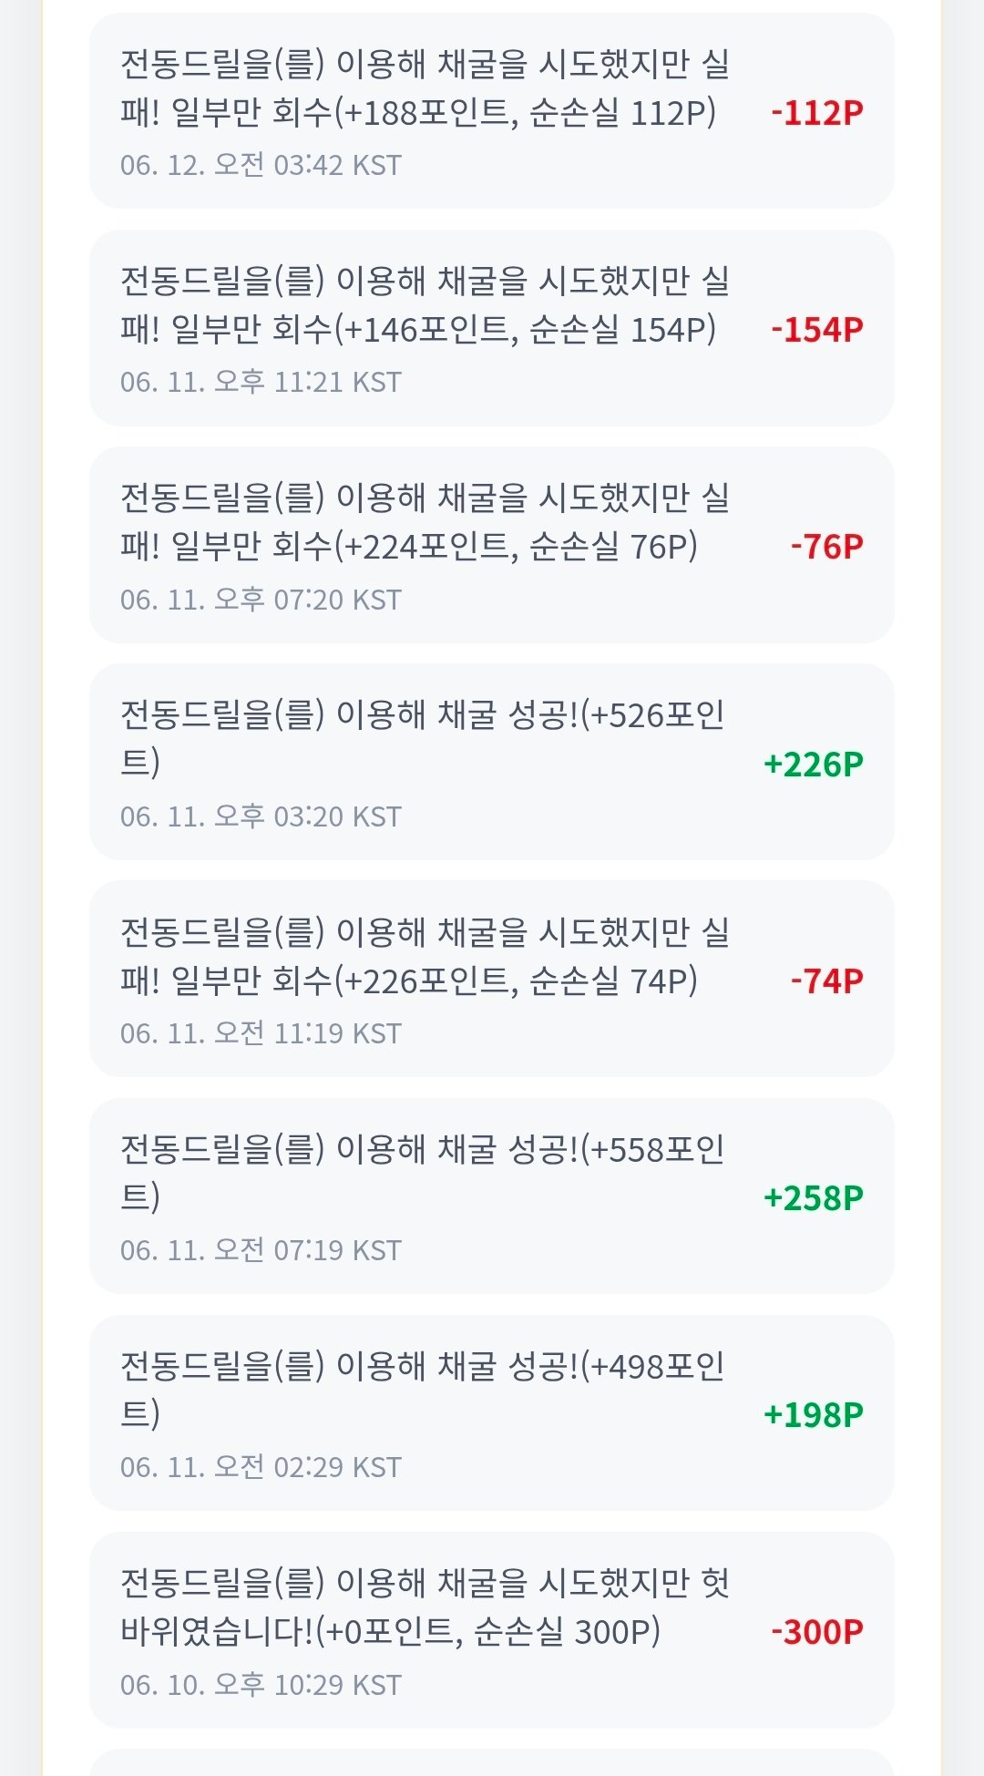
Task: Open the -112P mining failure entry
Action: [492, 110]
